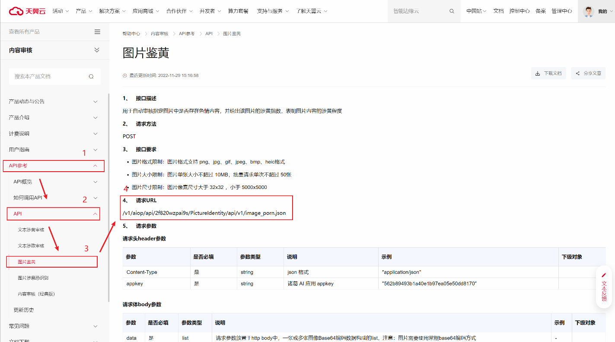Viewport: 615px width, 342px height.
Task: Open the 解决方案 top menu
Action: pos(112,11)
